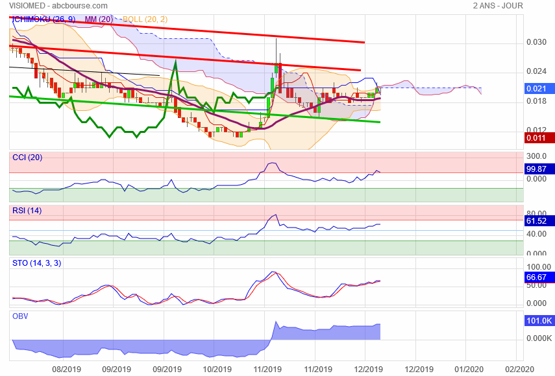Image resolution: width=555 pixels, height=376 pixels.
Task: Click the 08/2019 date axis label
Action: click(66, 370)
